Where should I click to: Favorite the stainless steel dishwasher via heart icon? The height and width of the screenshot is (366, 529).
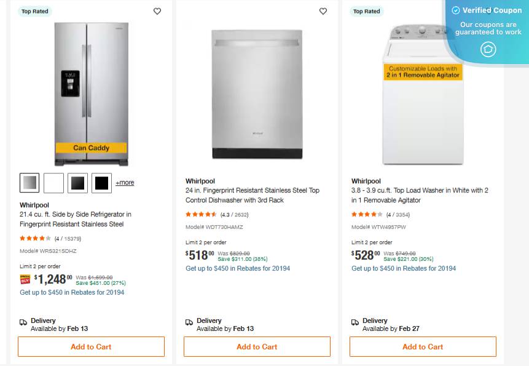323,11
